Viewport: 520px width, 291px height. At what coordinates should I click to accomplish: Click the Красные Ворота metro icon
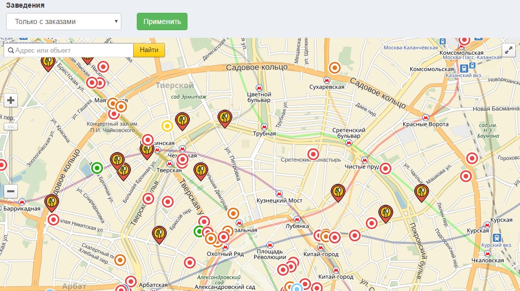(425, 117)
